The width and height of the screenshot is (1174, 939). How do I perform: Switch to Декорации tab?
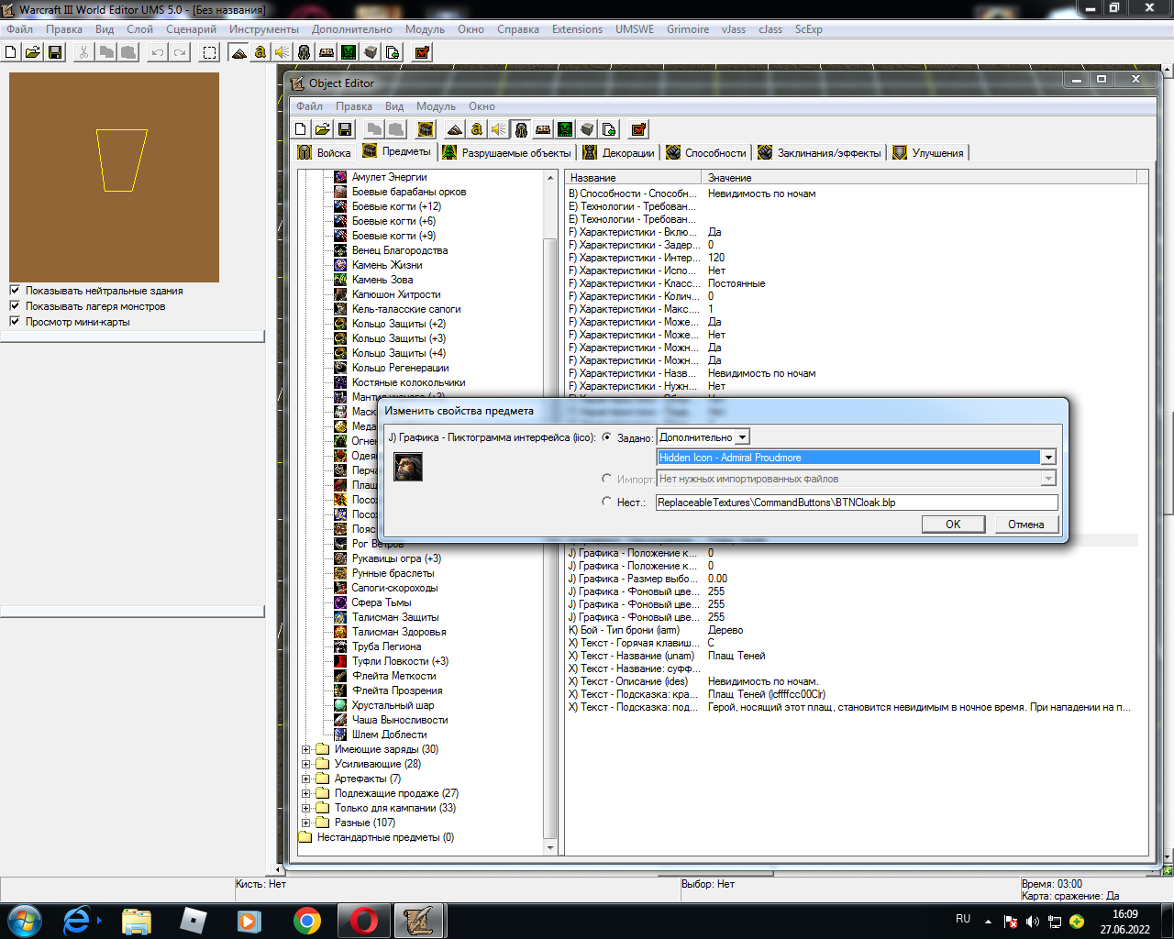click(x=619, y=152)
